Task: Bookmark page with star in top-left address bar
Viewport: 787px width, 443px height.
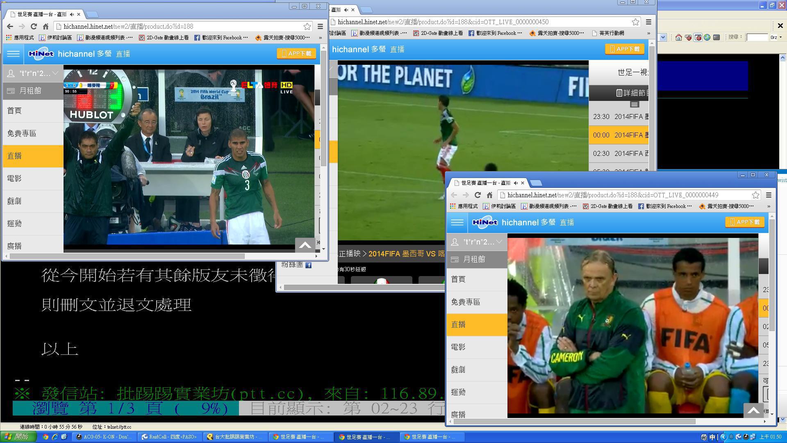Action: [x=307, y=26]
